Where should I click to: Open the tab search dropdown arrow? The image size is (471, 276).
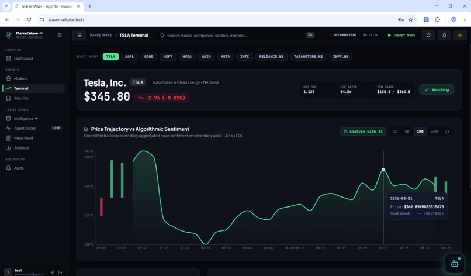pyautogui.click(x=6, y=6)
